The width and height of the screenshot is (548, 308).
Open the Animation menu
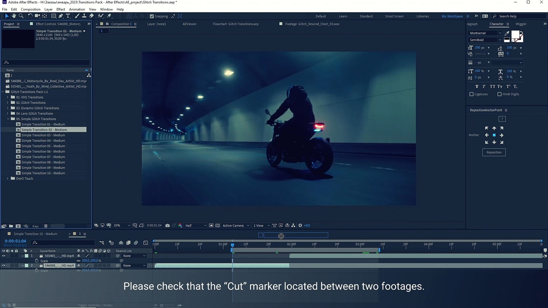[x=77, y=9]
